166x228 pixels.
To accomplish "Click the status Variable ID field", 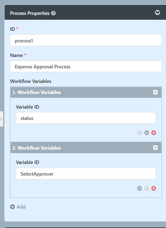I will [x=86, y=118].
